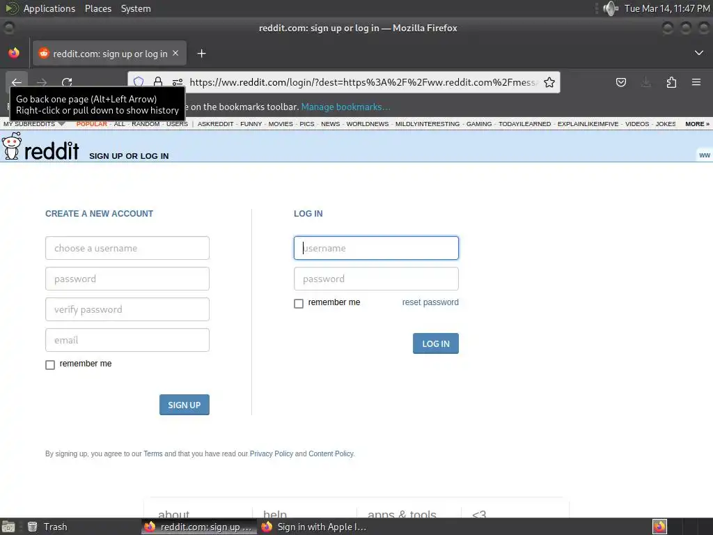Open the Save to Pocket icon
Image resolution: width=713 pixels, height=535 pixels.
(620, 82)
